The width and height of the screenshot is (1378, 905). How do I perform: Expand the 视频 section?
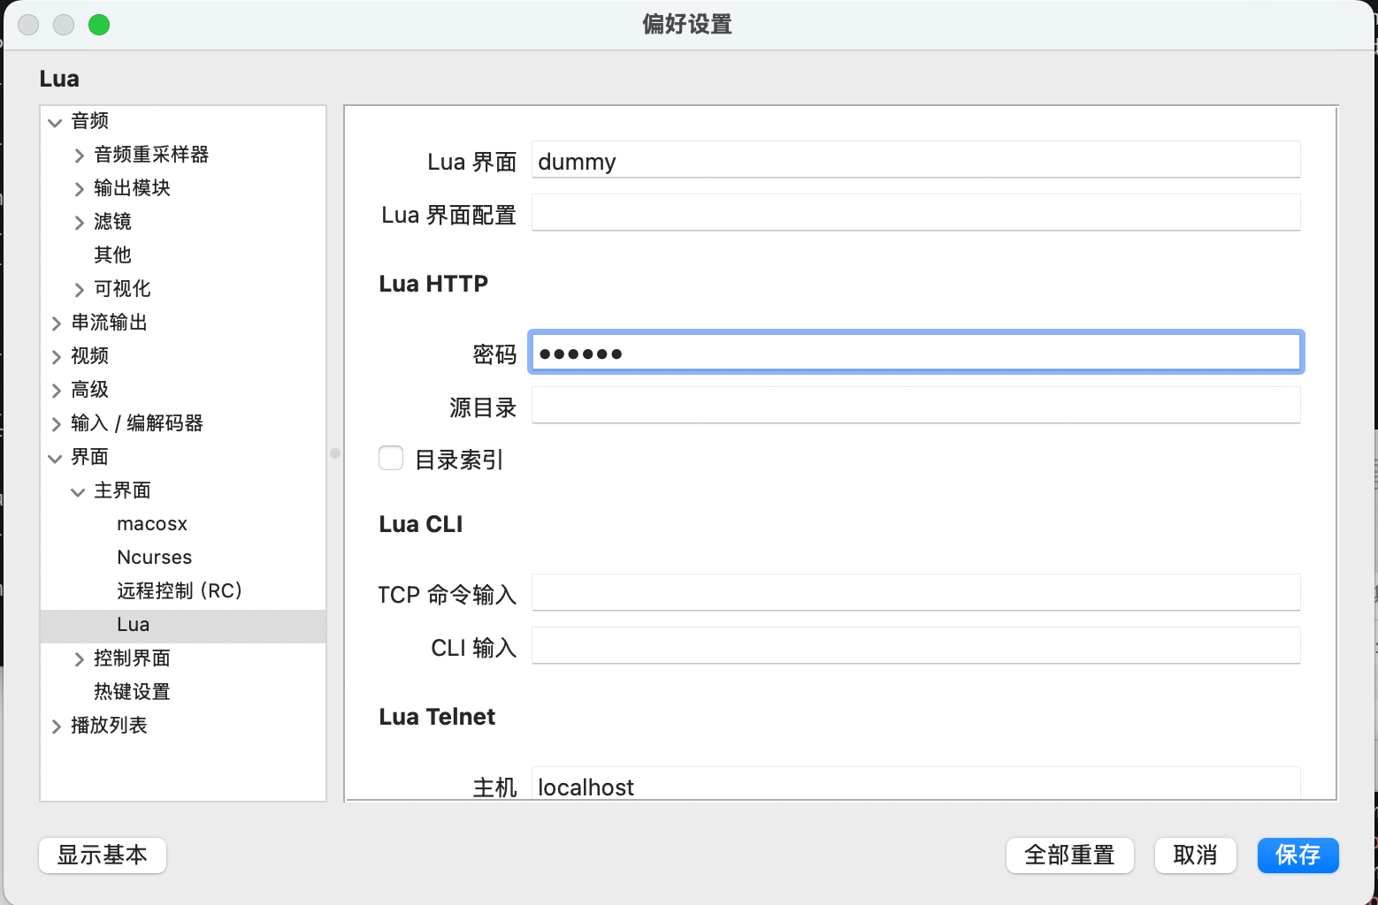[x=56, y=356]
